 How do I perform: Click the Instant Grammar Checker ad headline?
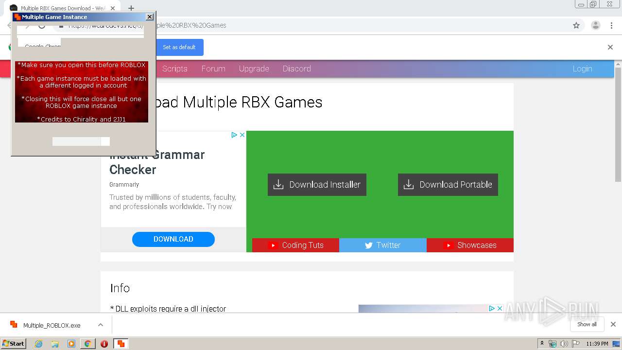point(157,162)
